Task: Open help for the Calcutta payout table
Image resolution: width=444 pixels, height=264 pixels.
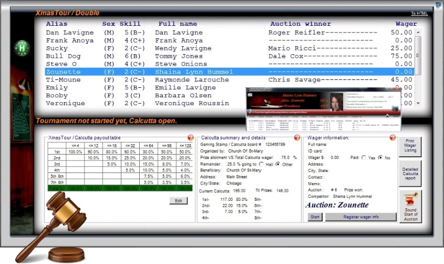Action: pos(190,138)
